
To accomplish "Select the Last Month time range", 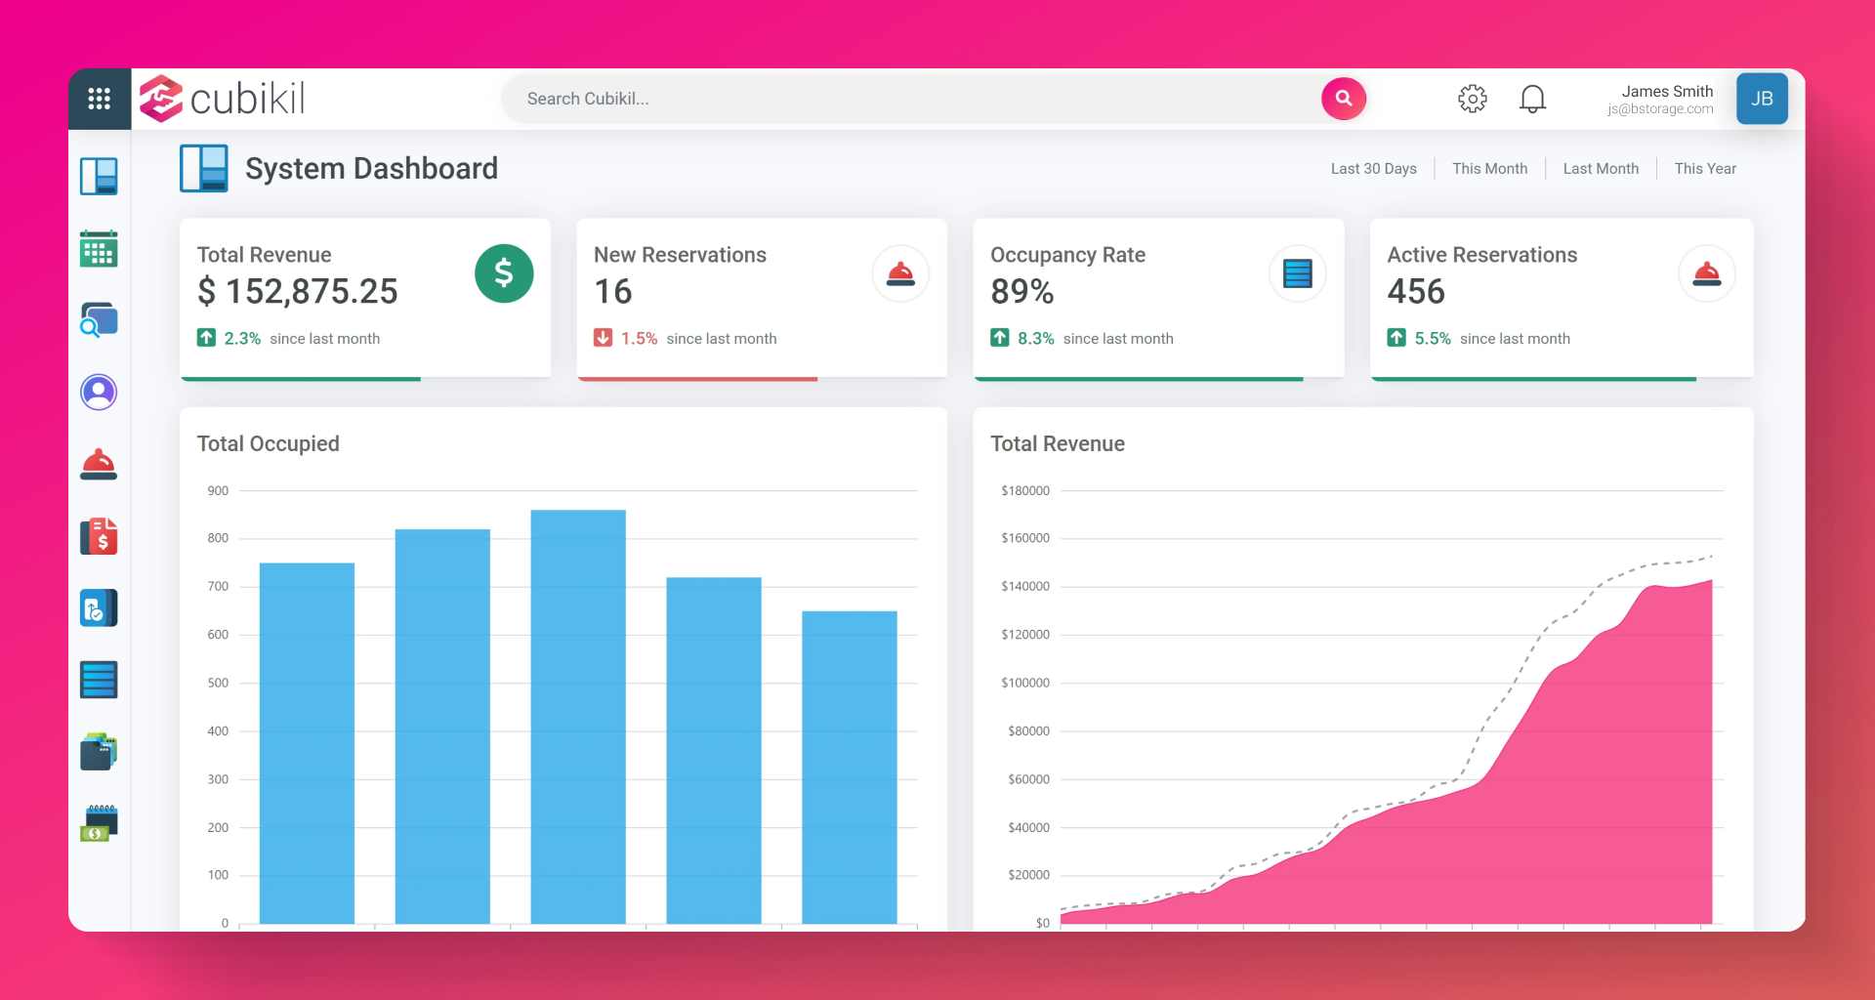I will 1601,168.
